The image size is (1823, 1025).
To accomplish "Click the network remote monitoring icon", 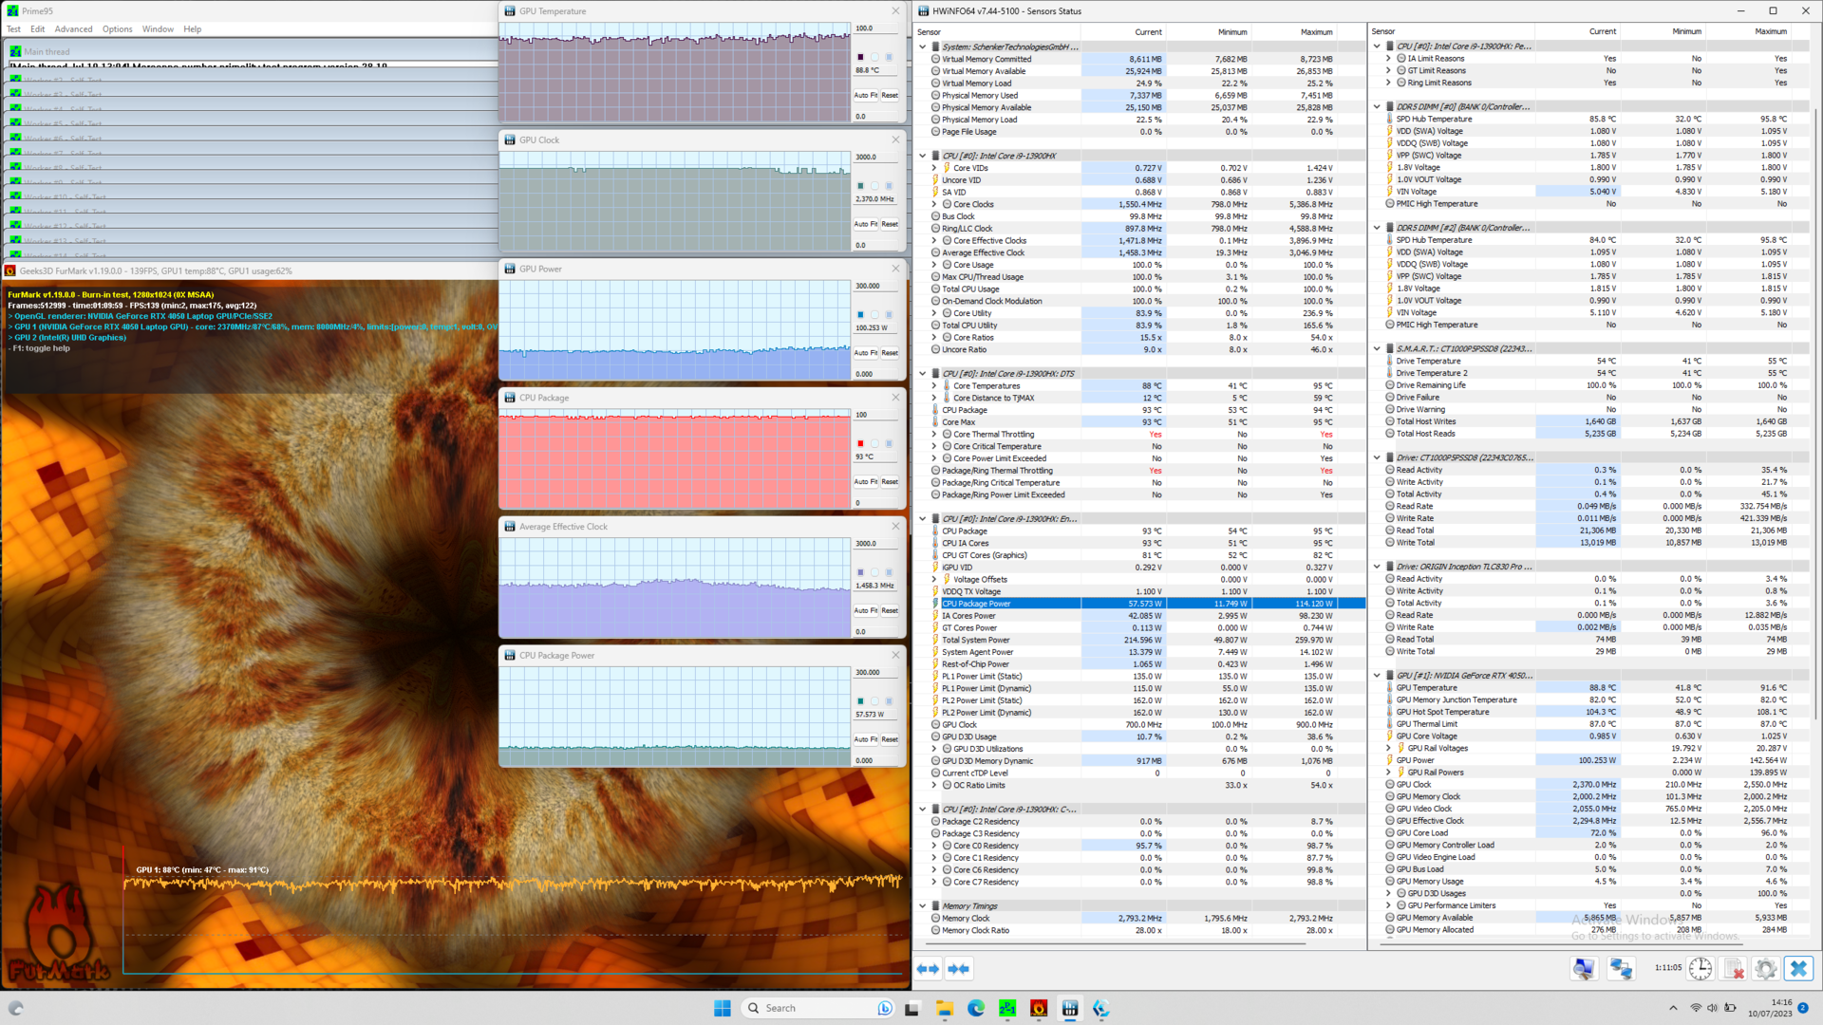I will 1620,969.
